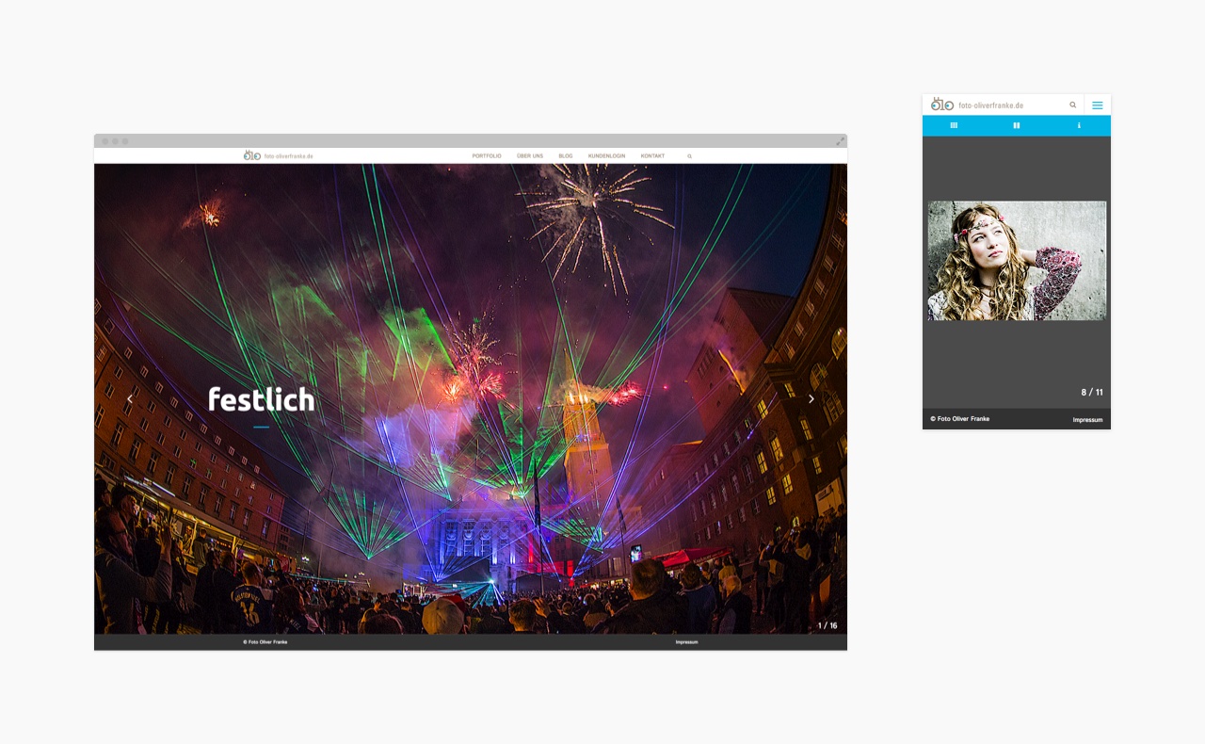Click the Impressum link in desktop footer

686,642
